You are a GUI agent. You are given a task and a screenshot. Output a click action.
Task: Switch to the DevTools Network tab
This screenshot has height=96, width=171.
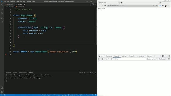(x=131, y=56)
